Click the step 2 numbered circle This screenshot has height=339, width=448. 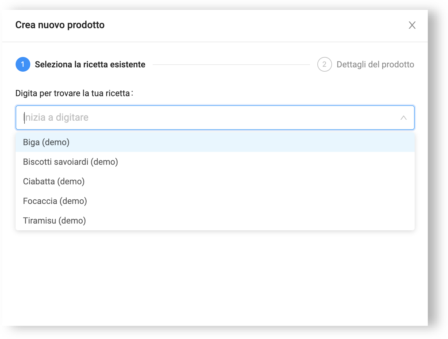point(324,64)
